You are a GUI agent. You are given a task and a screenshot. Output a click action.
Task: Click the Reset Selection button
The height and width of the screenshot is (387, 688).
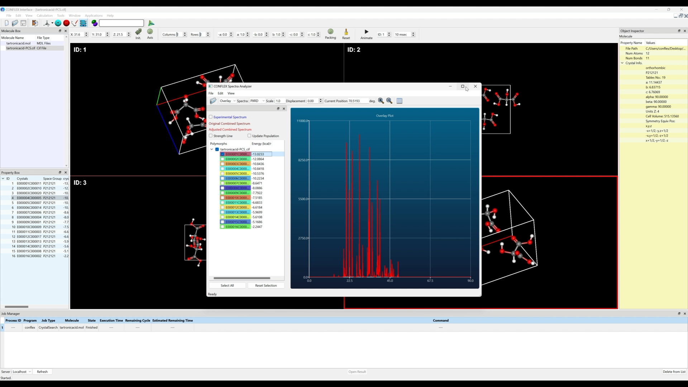click(266, 285)
